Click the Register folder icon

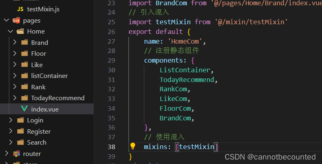tap(20, 131)
